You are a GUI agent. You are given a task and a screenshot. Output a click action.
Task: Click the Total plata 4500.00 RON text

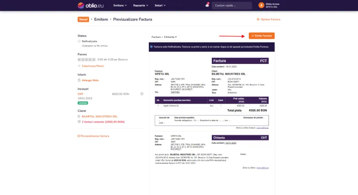click(x=247, y=111)
